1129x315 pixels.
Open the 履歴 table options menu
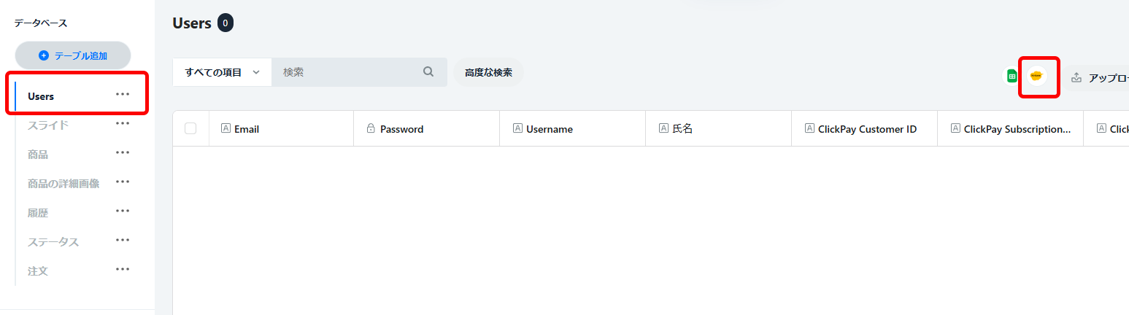pyautogui.click(x=123, y=211)
